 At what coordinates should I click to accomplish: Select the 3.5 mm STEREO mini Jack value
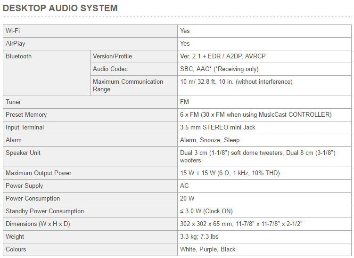(x=218, y=127)
